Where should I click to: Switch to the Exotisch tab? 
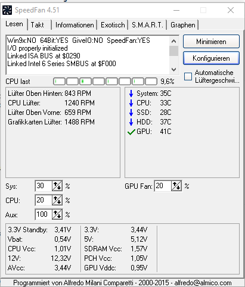[x=113, y=25]
